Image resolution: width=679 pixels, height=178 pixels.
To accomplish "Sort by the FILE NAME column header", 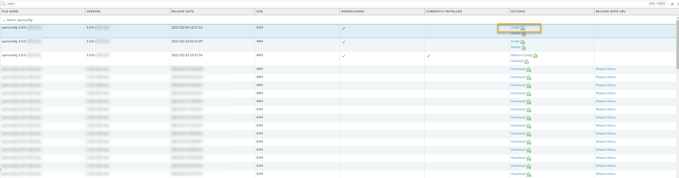I will tap(42, 12).
